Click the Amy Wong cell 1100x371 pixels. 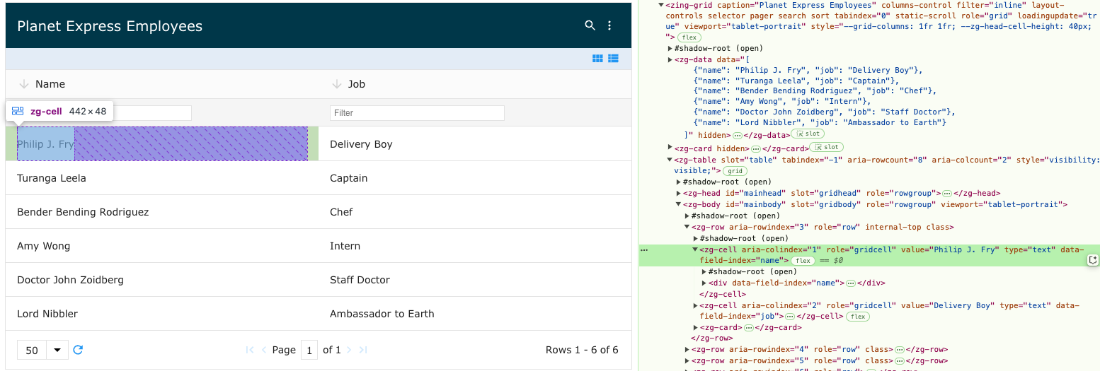coord(162,246)
